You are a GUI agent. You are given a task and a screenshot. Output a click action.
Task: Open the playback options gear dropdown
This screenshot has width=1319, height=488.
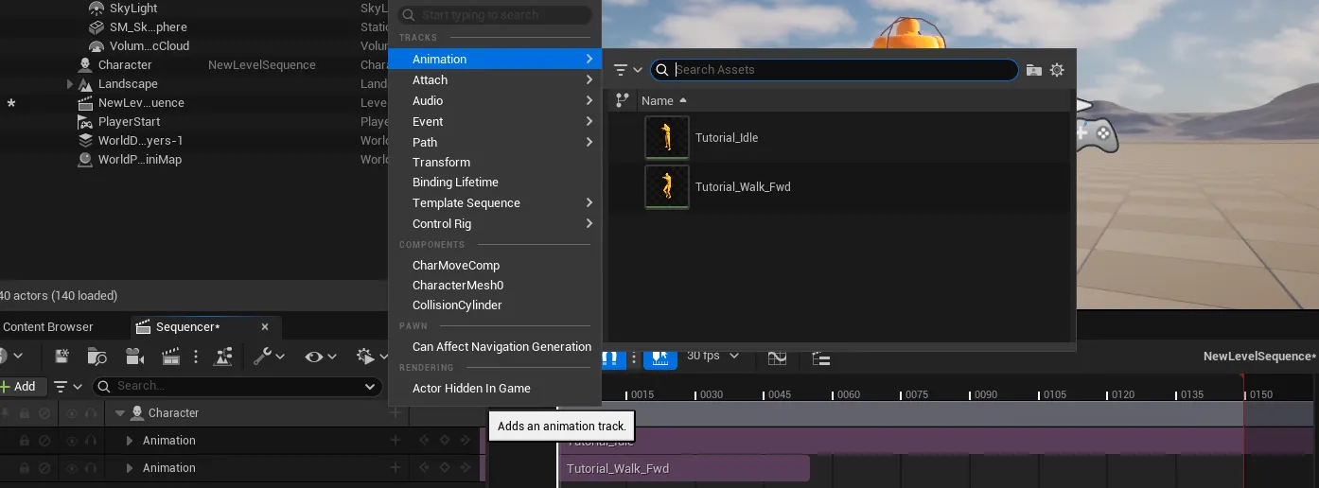(x=372, y=357)
